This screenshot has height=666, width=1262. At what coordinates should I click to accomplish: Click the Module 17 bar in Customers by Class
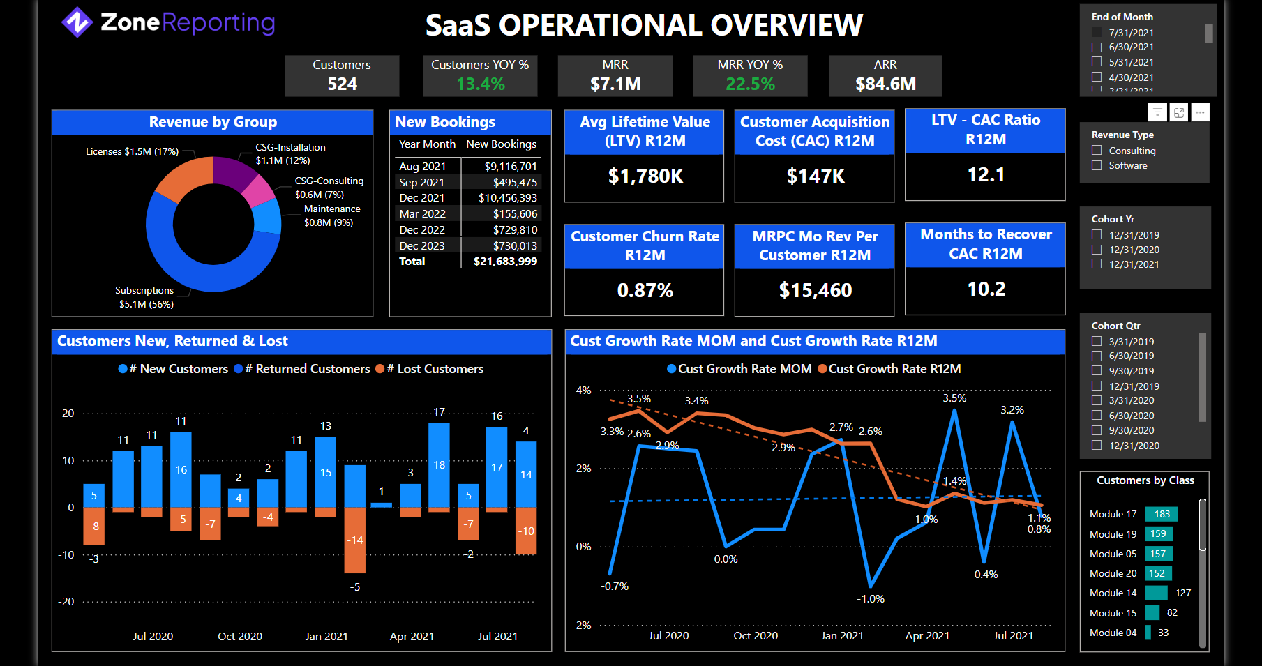click(x=1162, y=514)
